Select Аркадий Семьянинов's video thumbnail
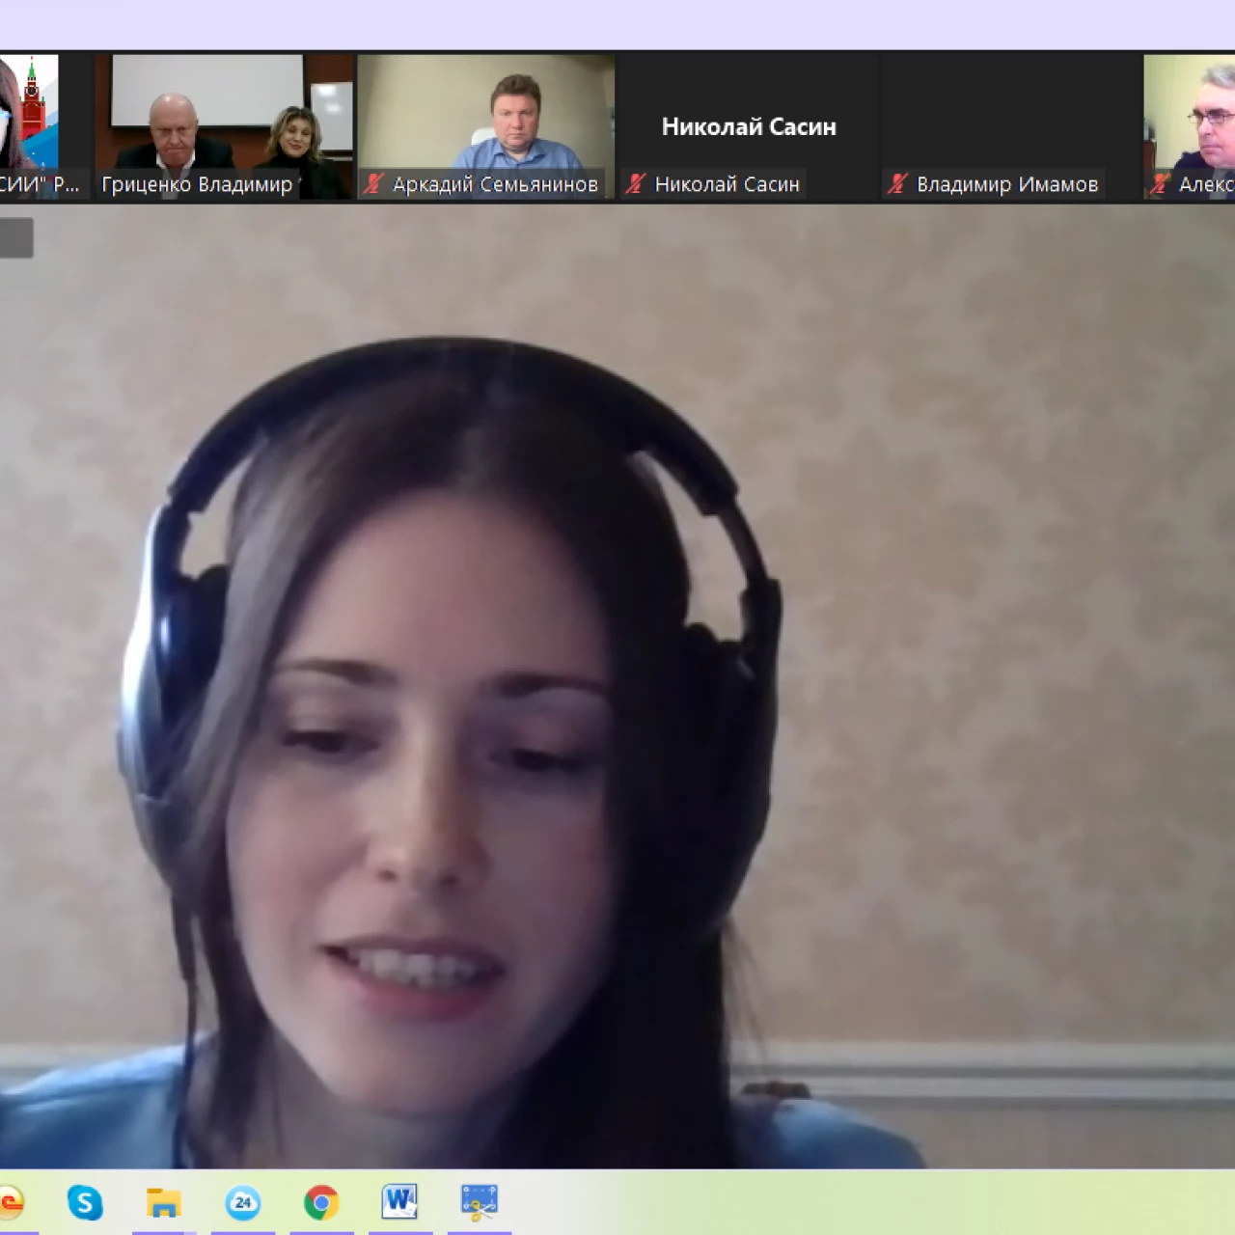The width and height of the screenshot is (1235, 1235). [x=485, y=114]
